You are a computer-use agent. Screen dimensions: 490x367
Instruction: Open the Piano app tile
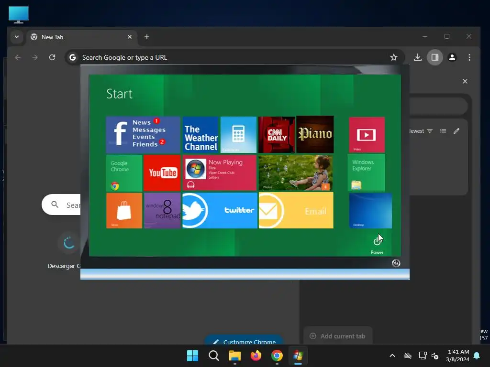[315, 134]
